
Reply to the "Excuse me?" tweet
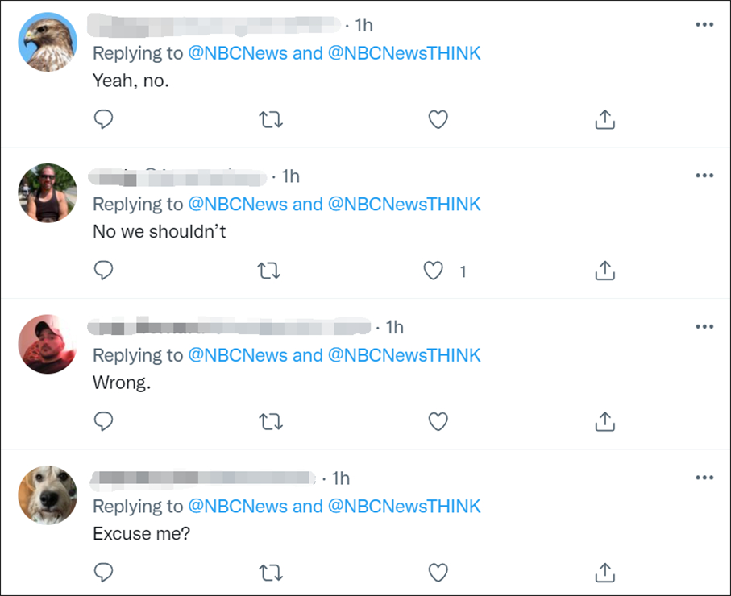coord(103,573)
